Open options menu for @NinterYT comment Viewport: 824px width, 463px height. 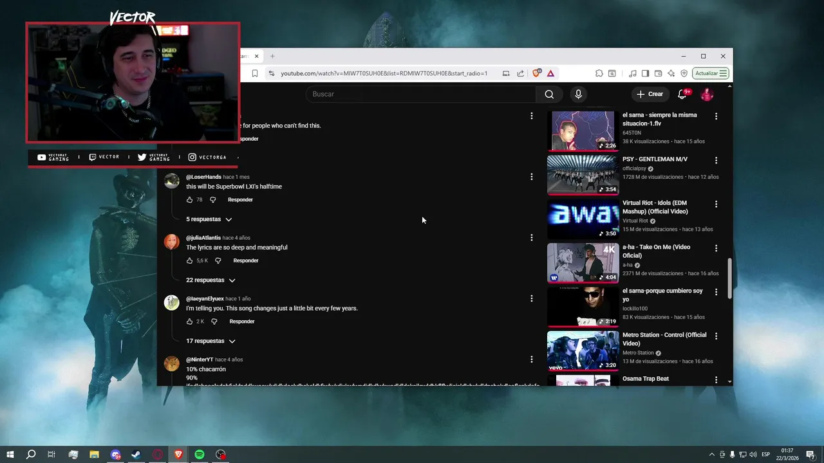pos(531,359)
